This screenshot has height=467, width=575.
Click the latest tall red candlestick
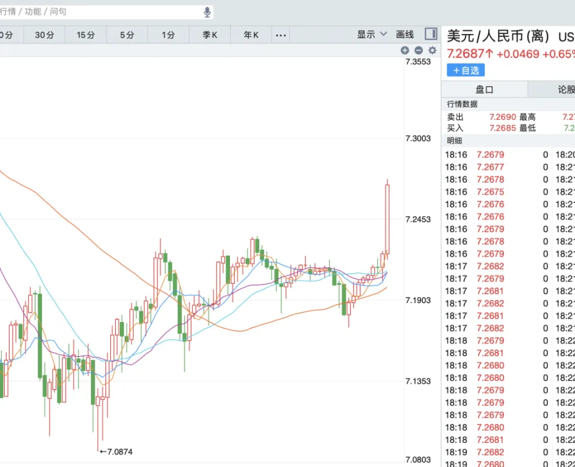[388, 219]
